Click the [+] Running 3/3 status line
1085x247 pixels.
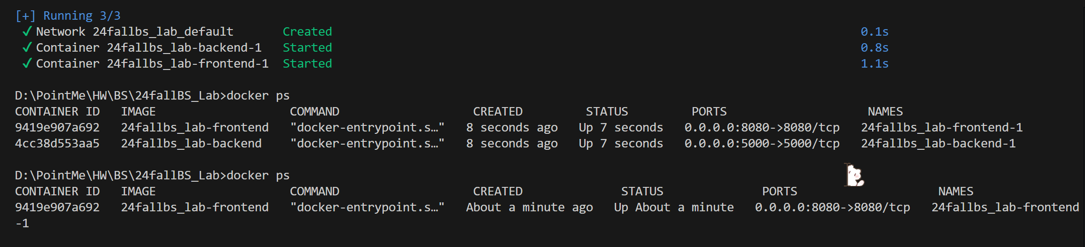(68, 15)
